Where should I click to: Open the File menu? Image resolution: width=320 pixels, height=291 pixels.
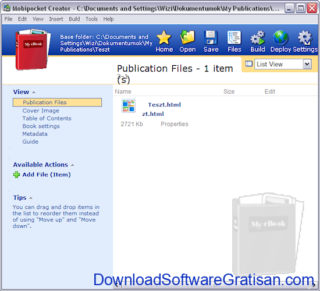click(8, 19)
